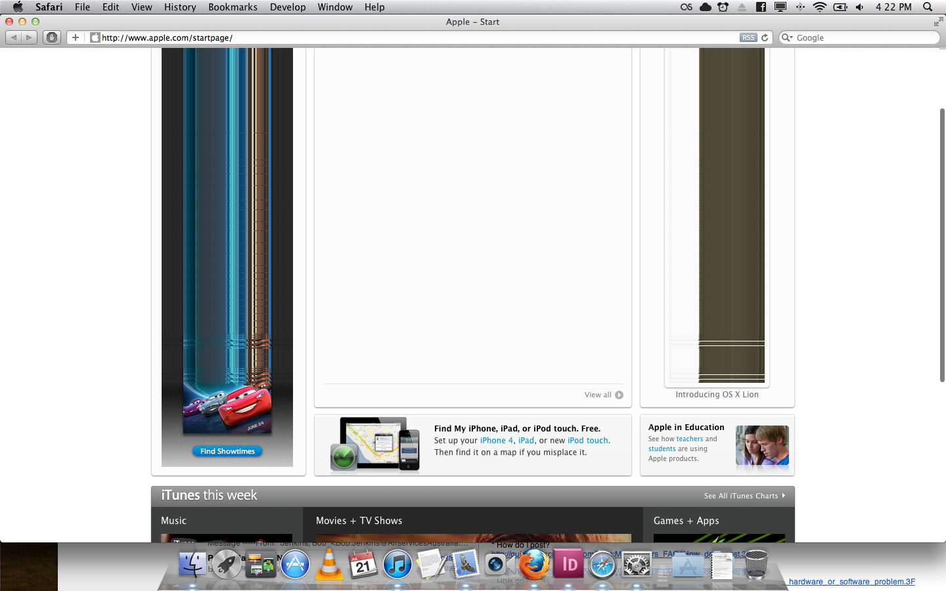The image size is (946, 591).
Task: Click the Apple in Education photo
Action: pyautogui.click(x=762, y=447)
